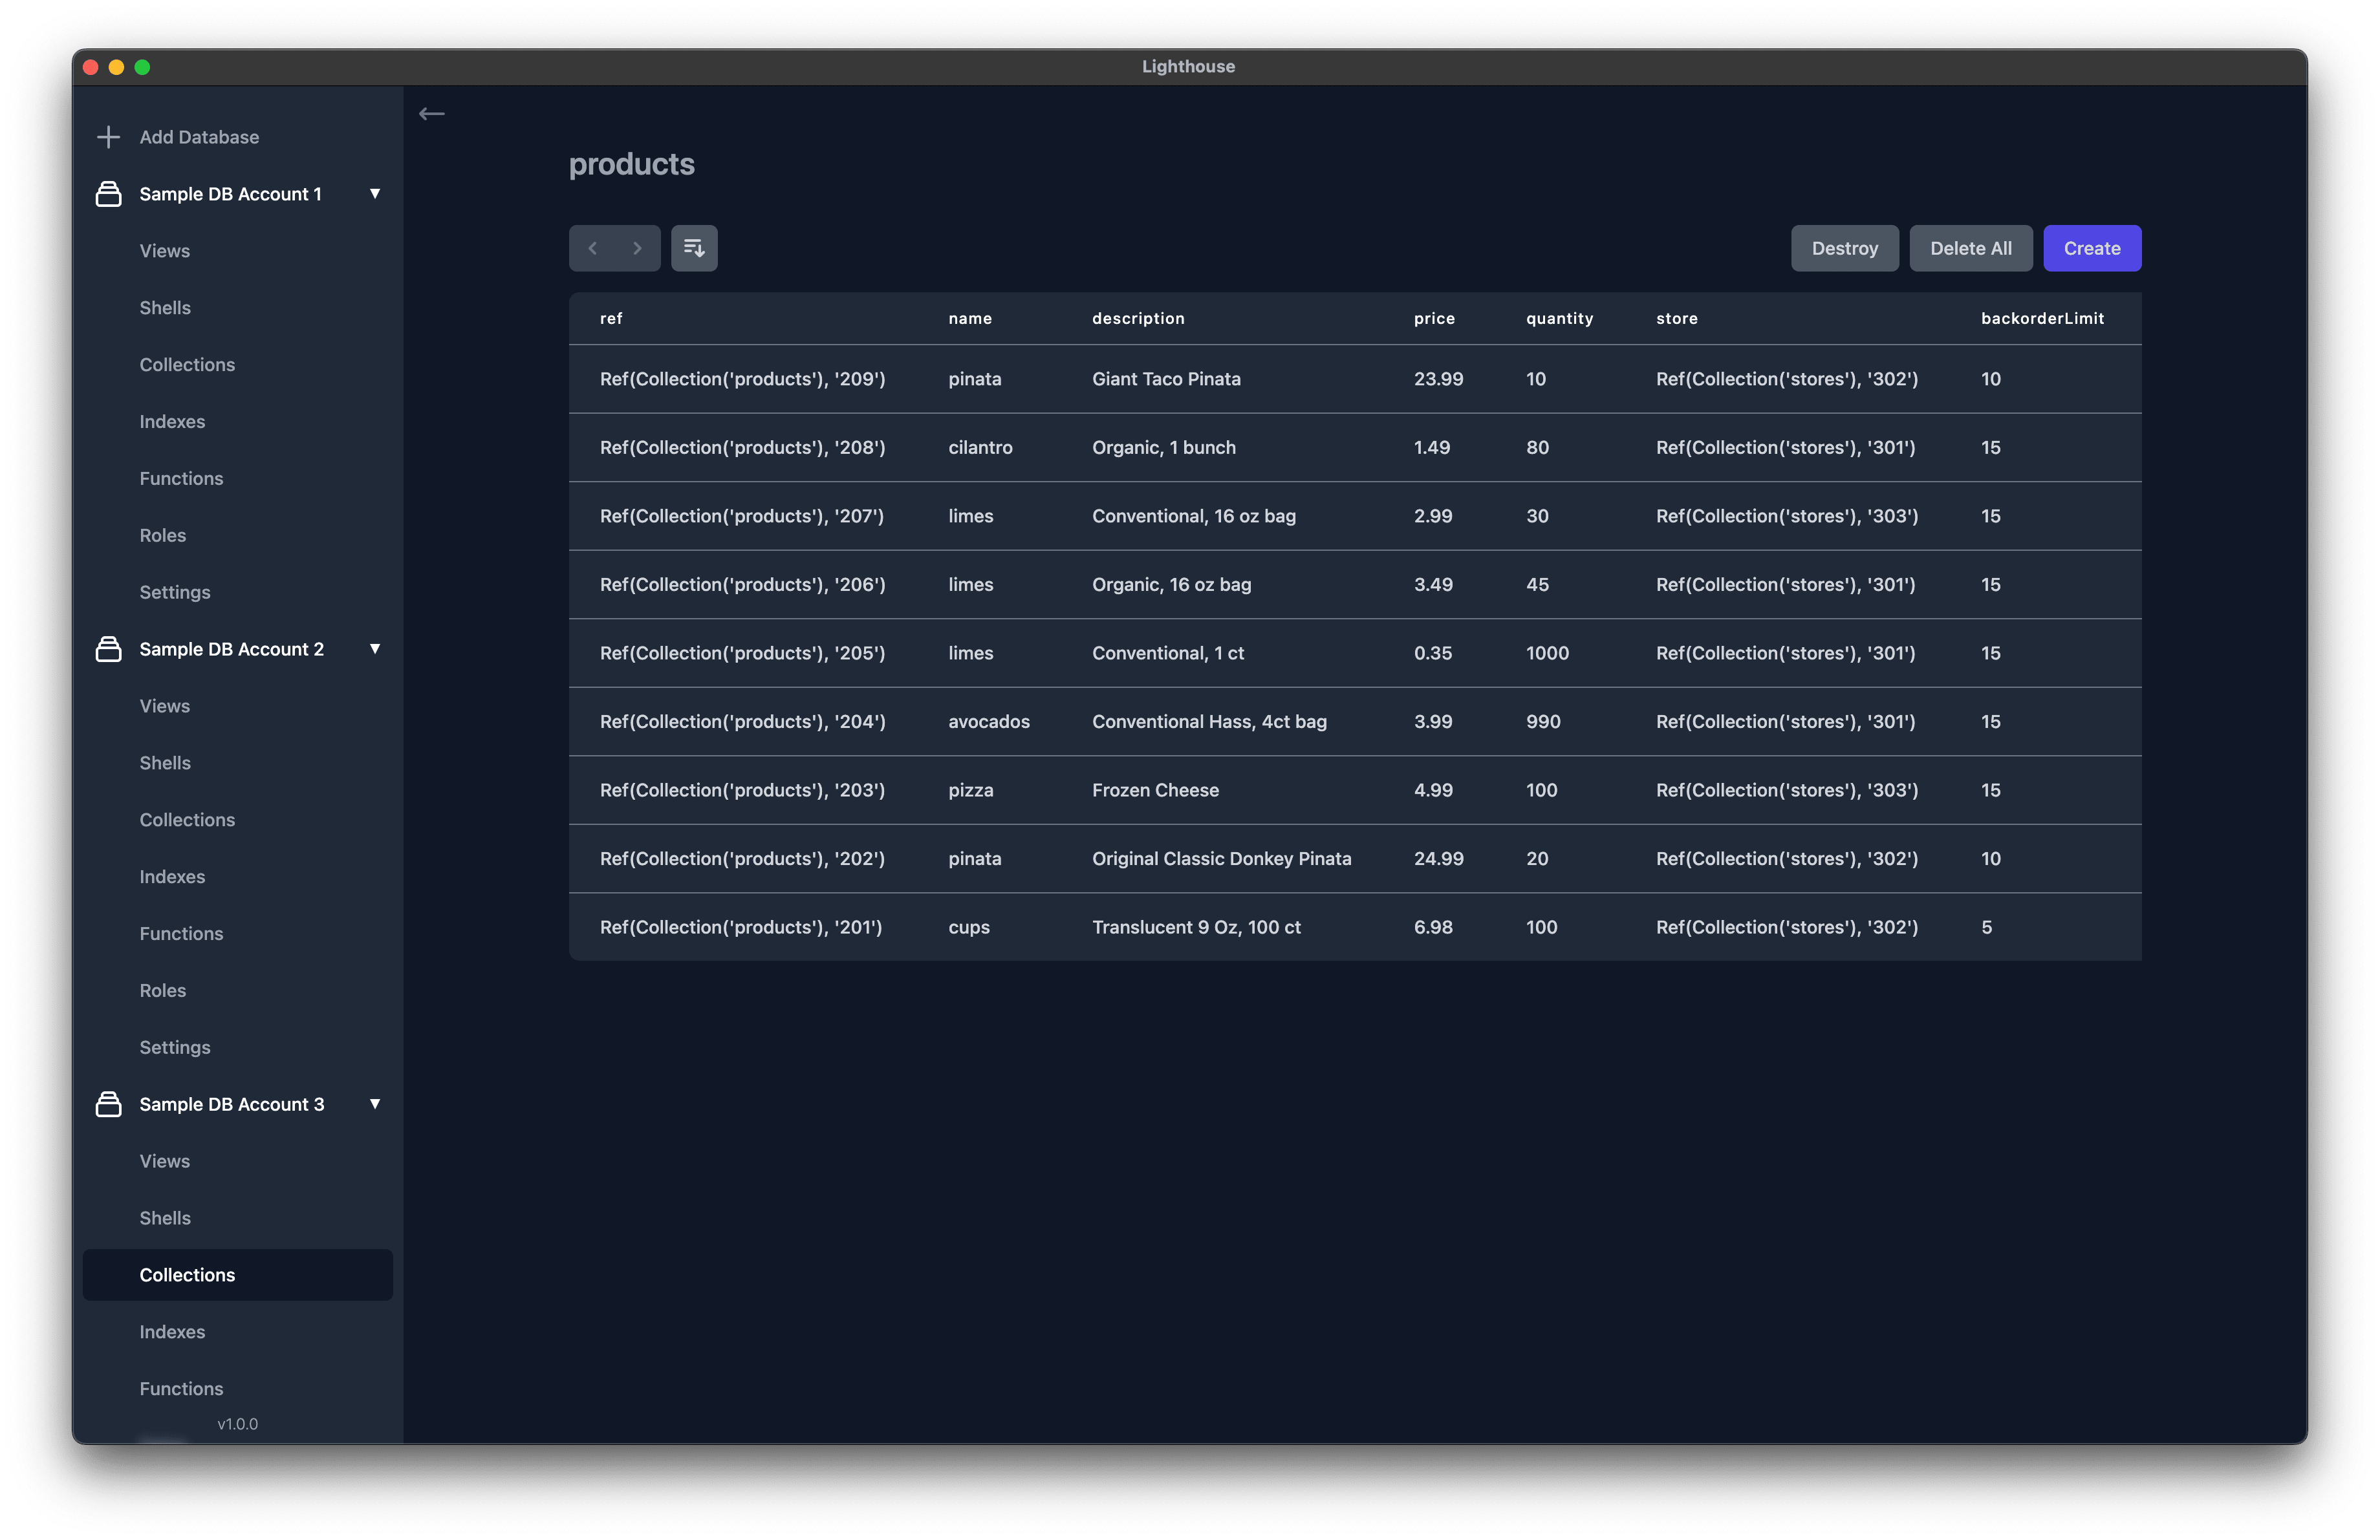Collapse Sample DB Account 2 arrow
This screenshot has width=2380, height=1540.
tap(375, 648)
